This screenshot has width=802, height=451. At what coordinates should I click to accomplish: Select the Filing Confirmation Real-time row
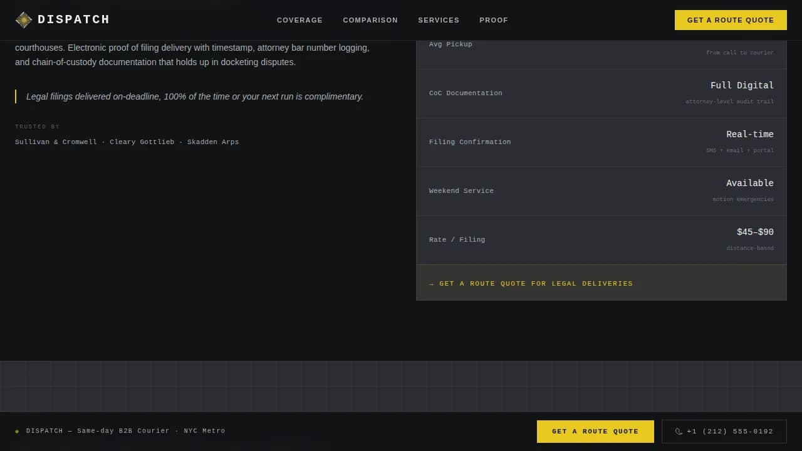pos(601,142)
